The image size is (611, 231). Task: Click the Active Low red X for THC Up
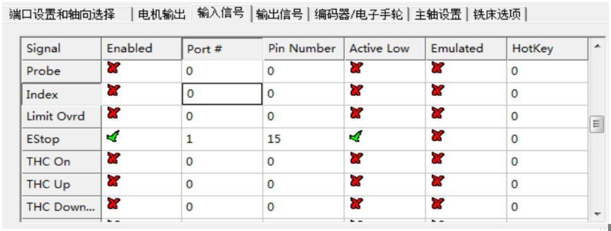click(355, 182)
